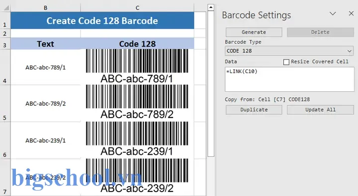Select column C header
The height and width of the screenshot is (196, 358).
137,8
